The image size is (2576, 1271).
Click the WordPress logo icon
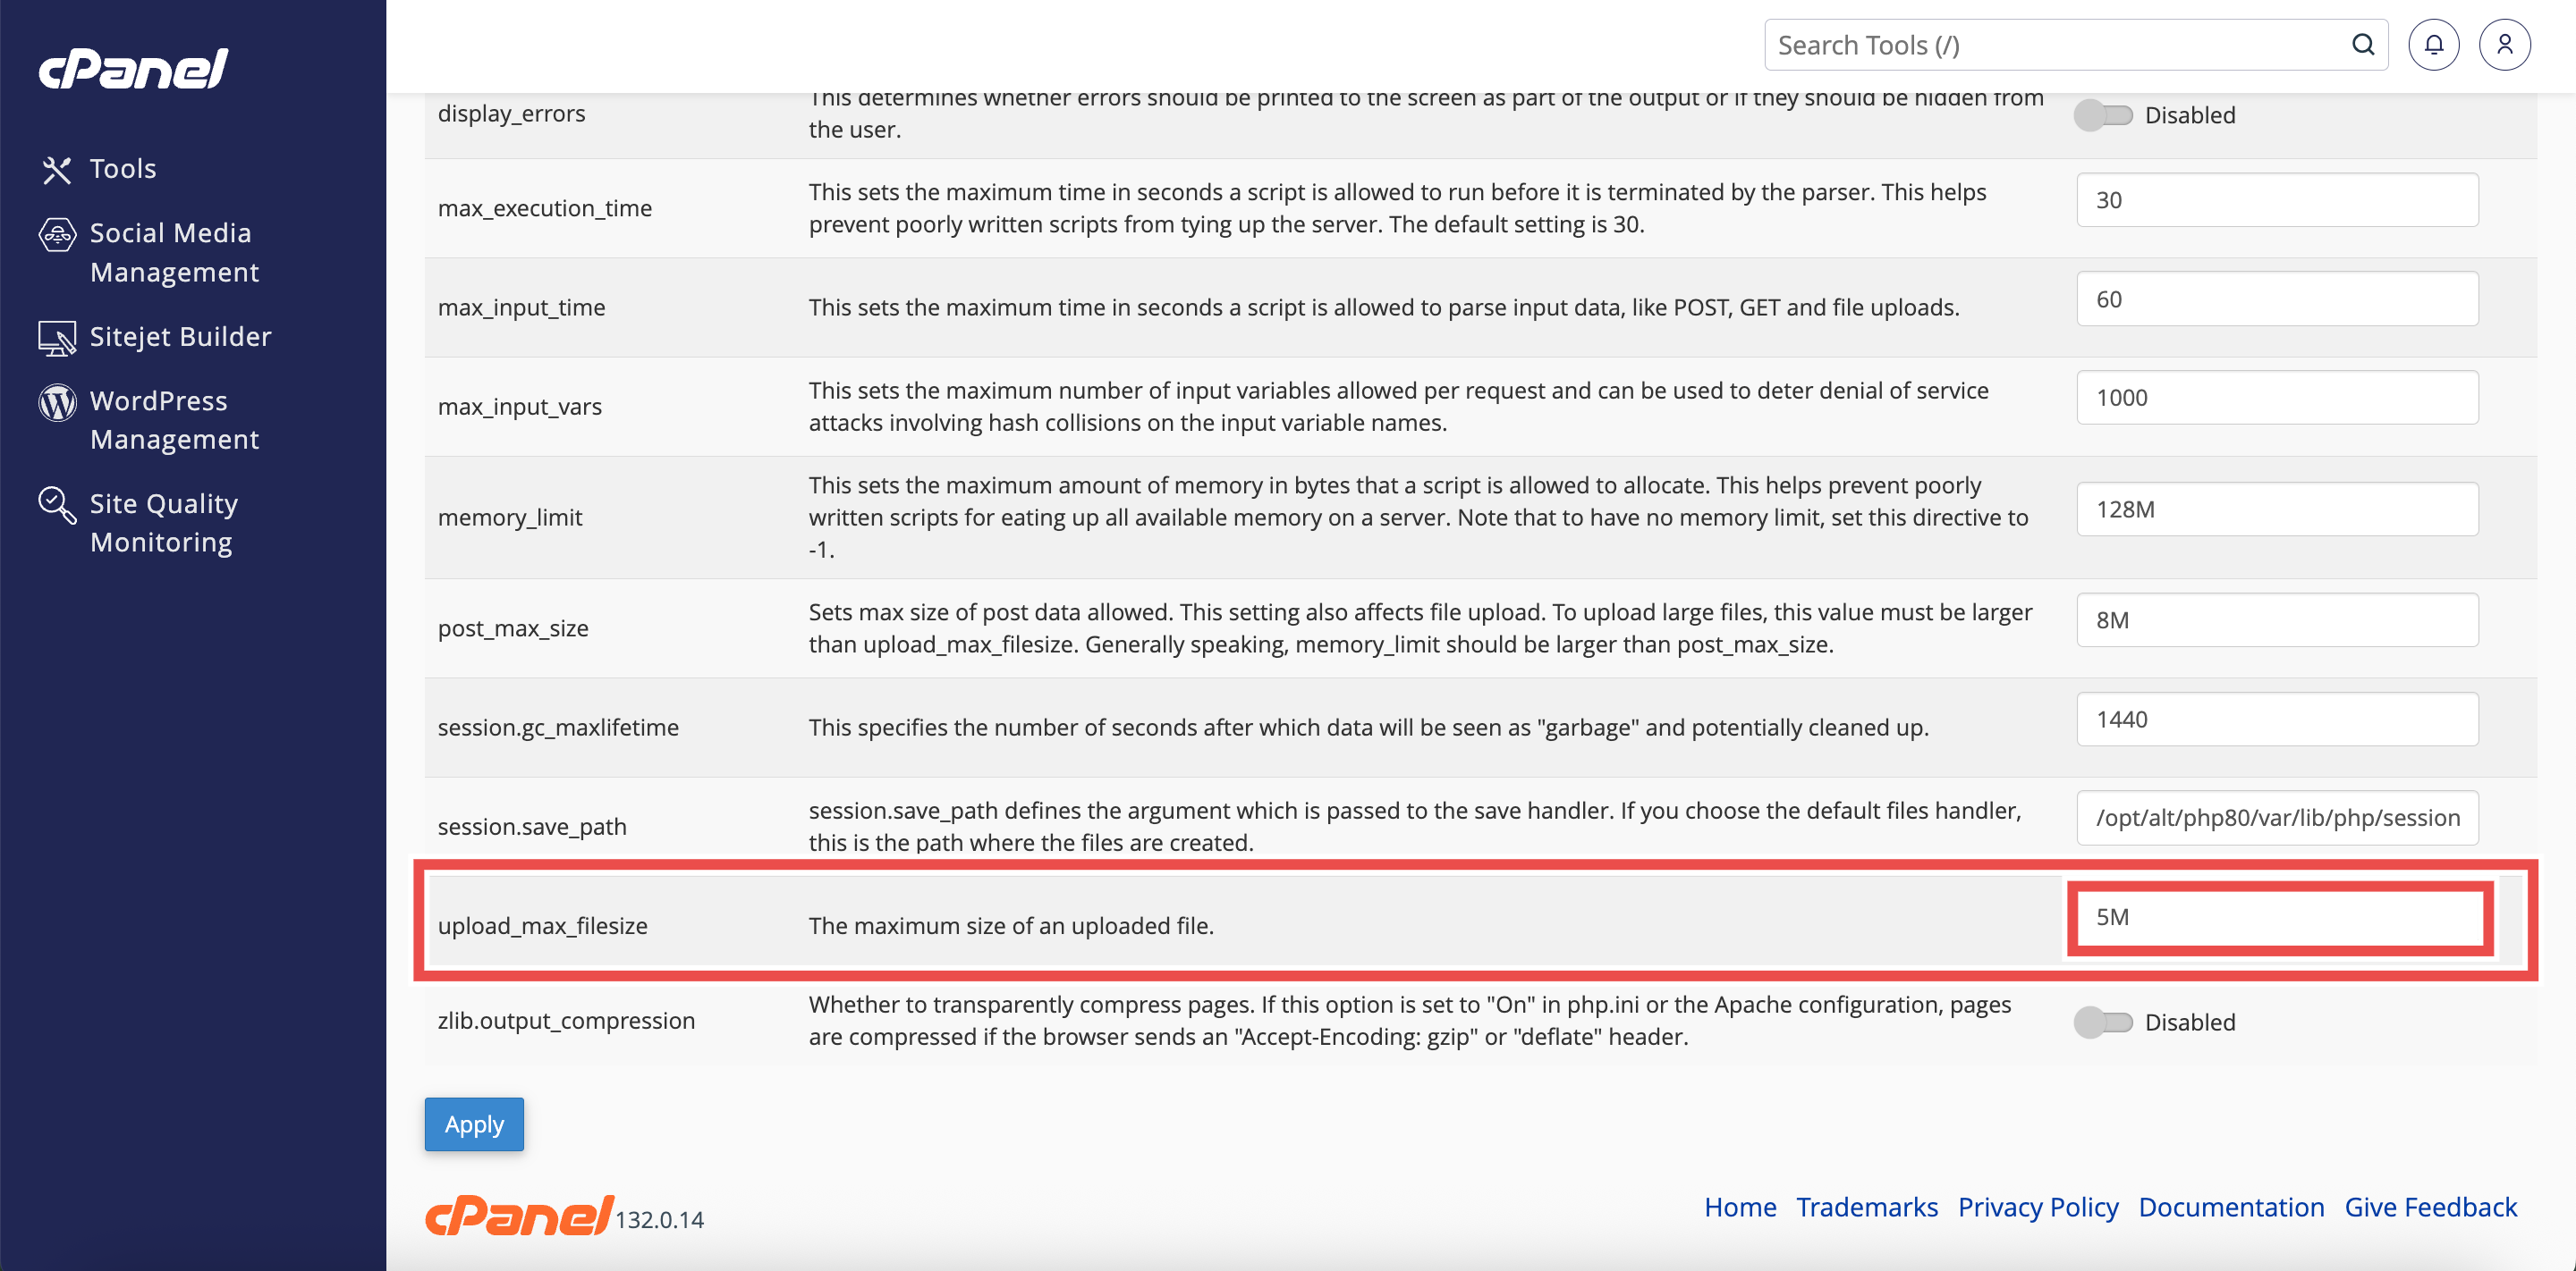coord(57,403)
